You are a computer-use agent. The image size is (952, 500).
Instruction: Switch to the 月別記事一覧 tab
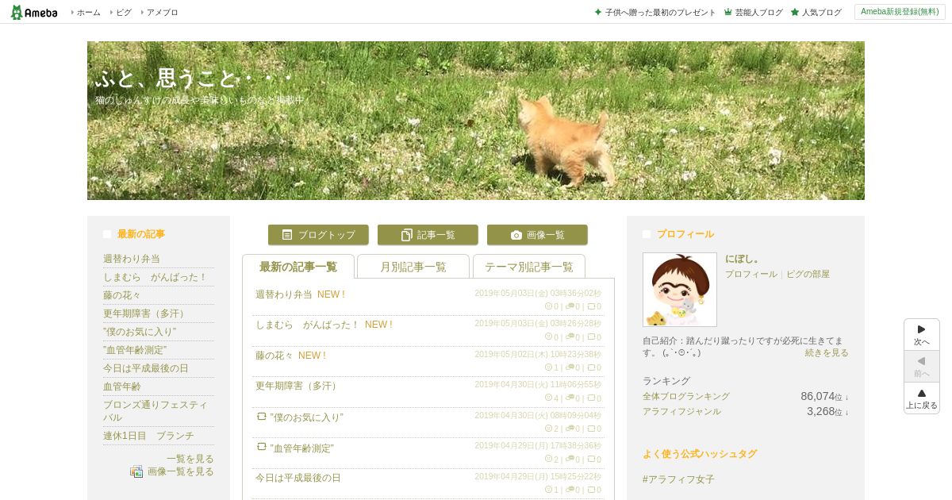pyautogui.click(x=413, y=267)
